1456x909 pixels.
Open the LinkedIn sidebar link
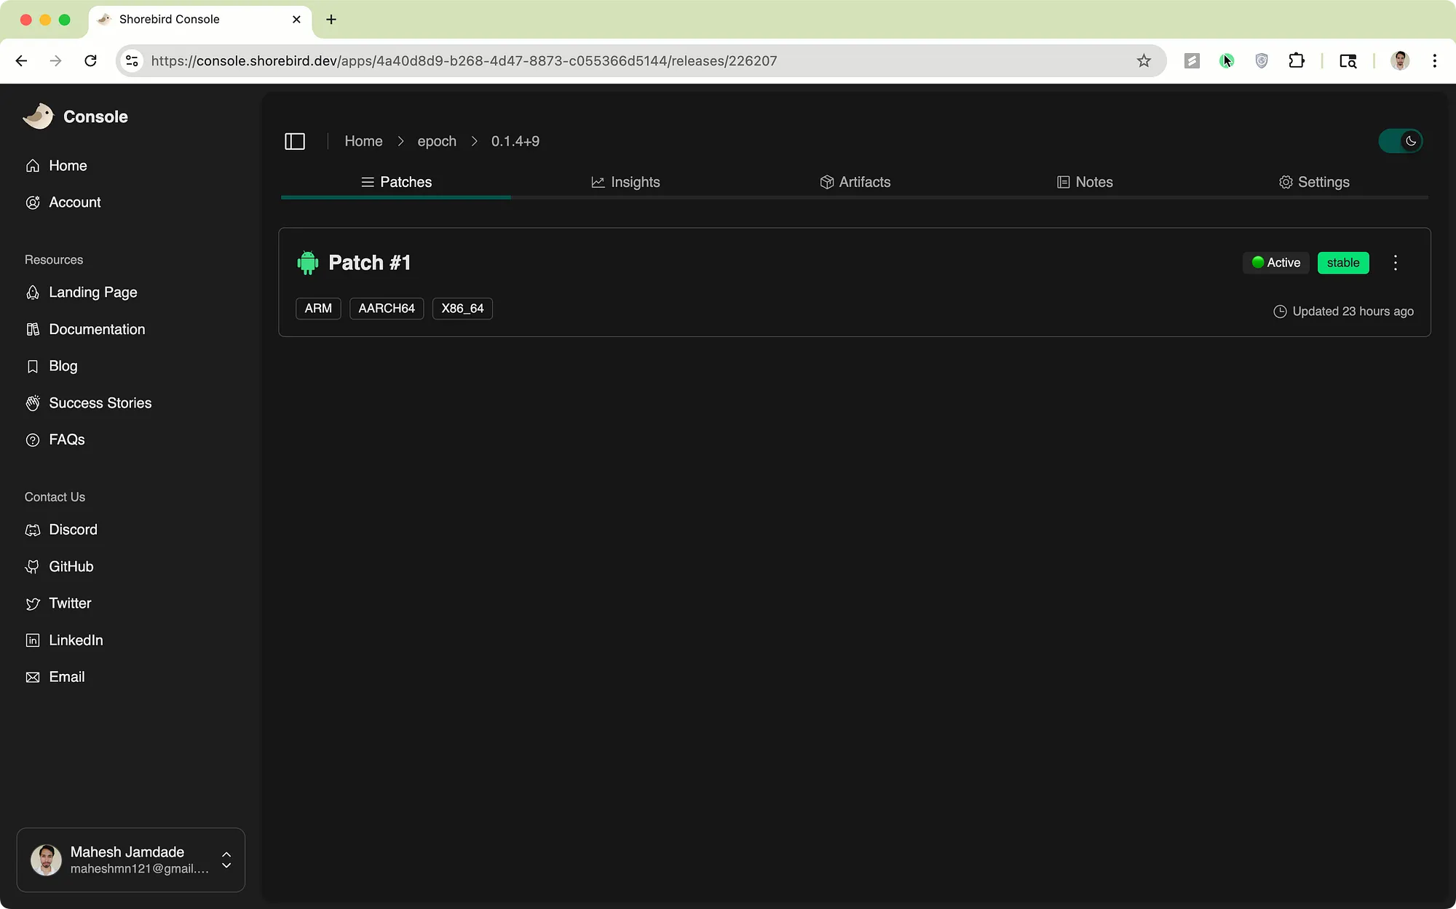(x=75, y=640)
